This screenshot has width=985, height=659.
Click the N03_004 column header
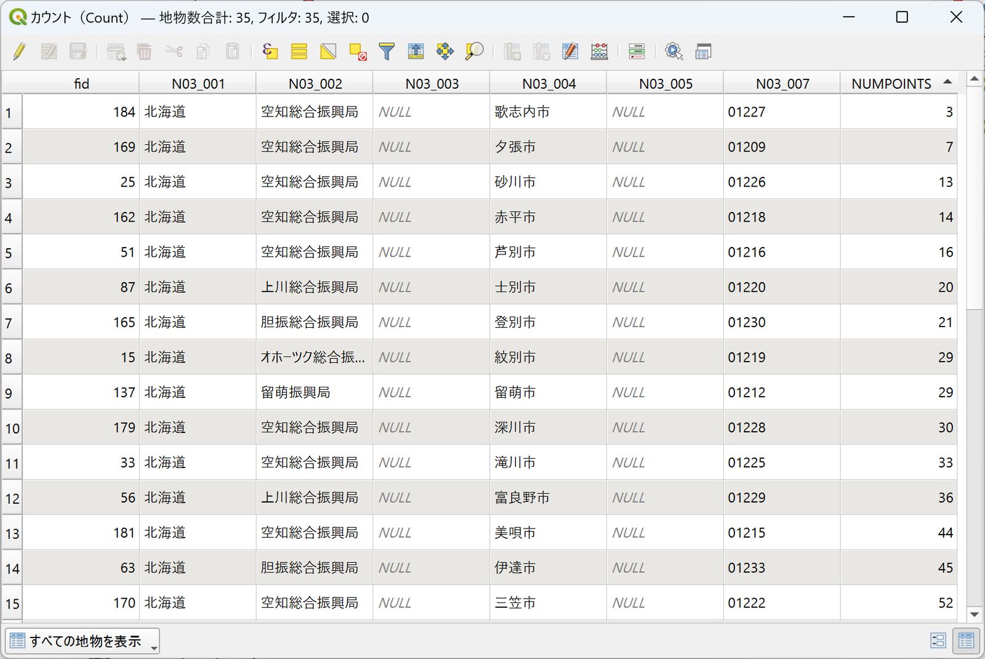(x=549, y=83)
